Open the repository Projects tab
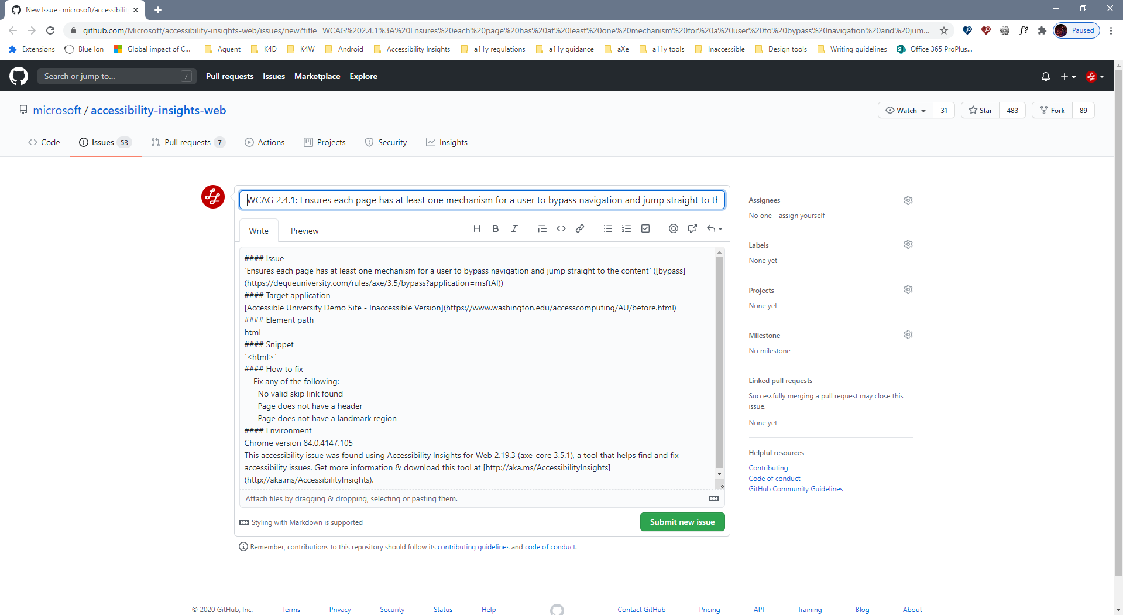This screenshot has width=1123, height=615. [x=325, y=142]
